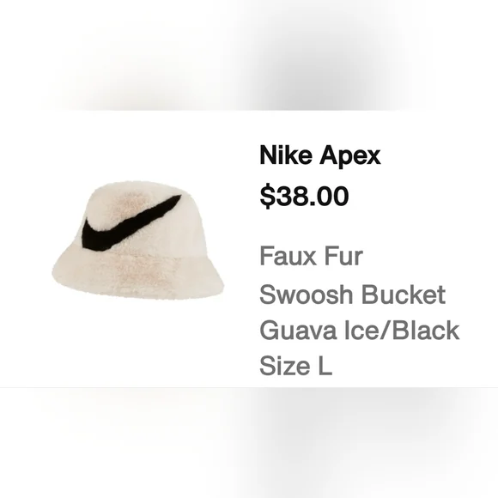Click the brim of the bucket hat

(138, 275)
